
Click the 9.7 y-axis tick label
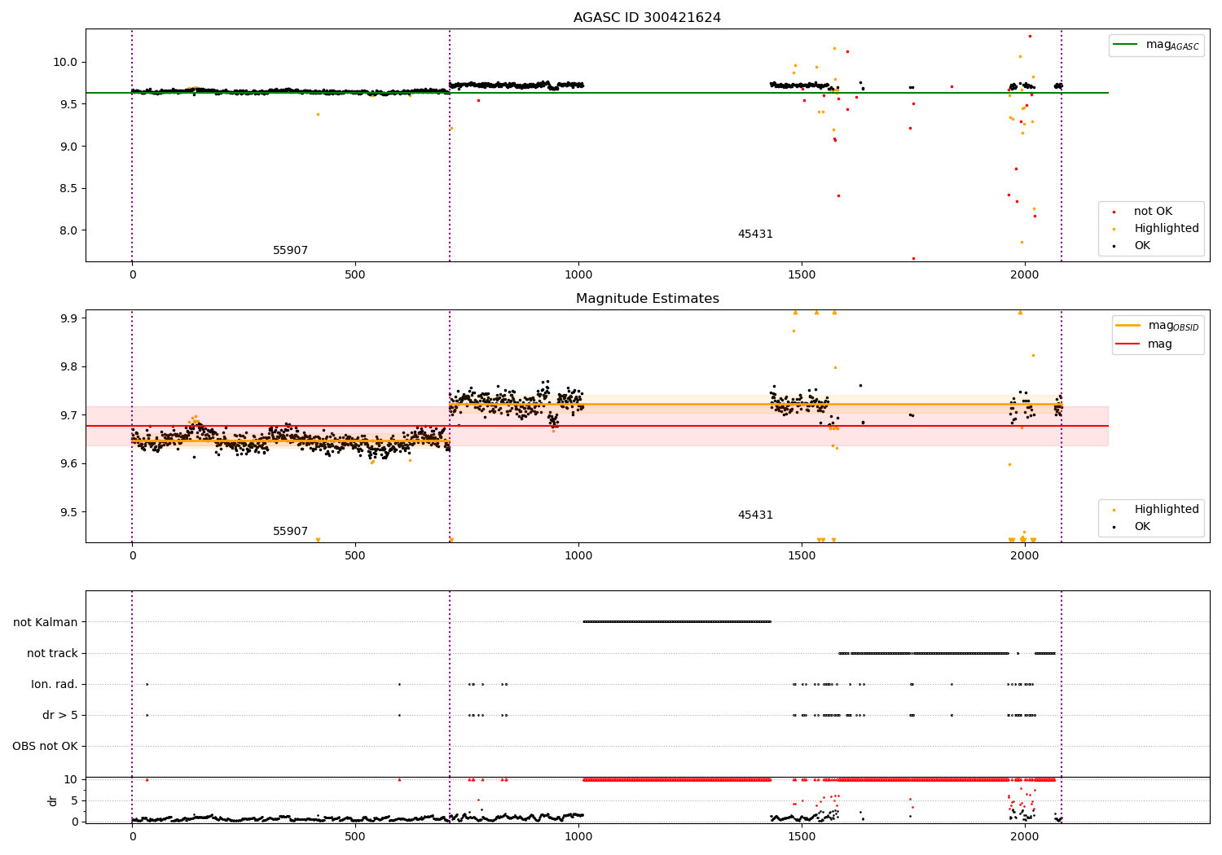[68, 415]
